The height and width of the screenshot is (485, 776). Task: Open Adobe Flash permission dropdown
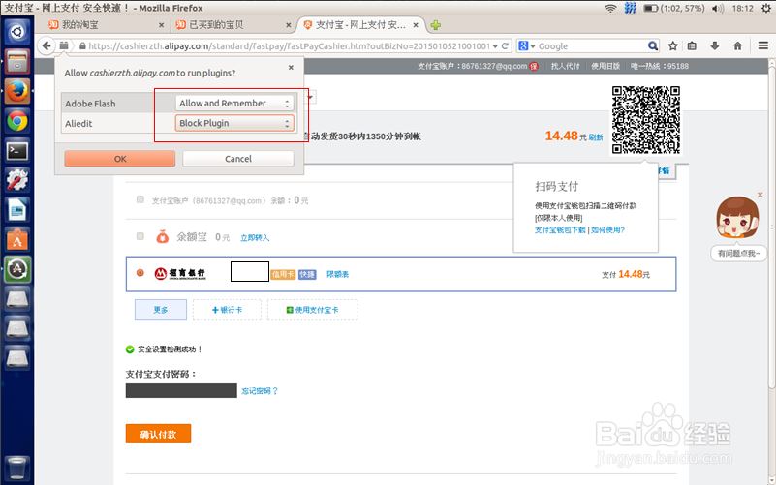click(x=234, y=103)
